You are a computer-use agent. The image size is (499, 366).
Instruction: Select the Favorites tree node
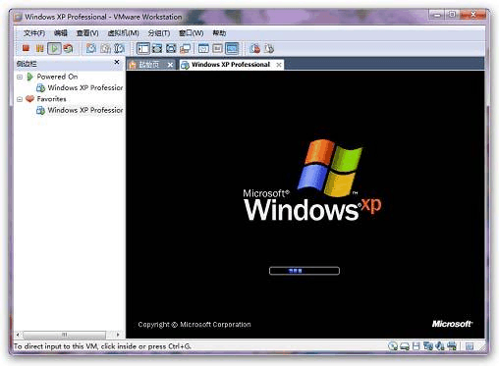click(x=51, y=99)
